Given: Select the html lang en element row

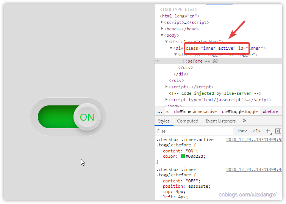Looking at the screenshot, I should point(180,16).
